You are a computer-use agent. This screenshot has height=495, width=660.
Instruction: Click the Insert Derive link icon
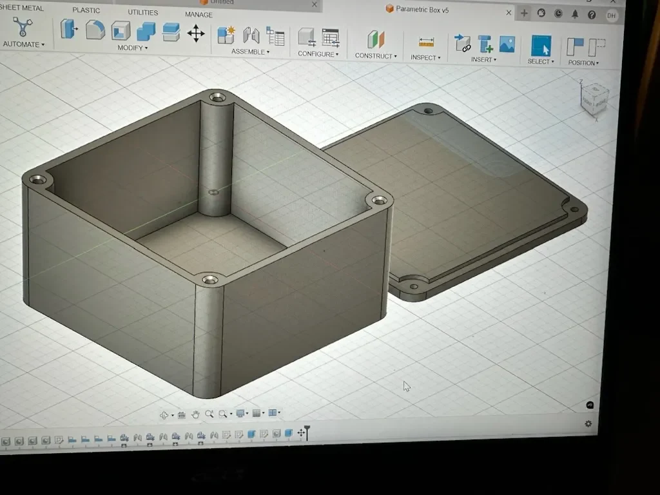[463, 43]
